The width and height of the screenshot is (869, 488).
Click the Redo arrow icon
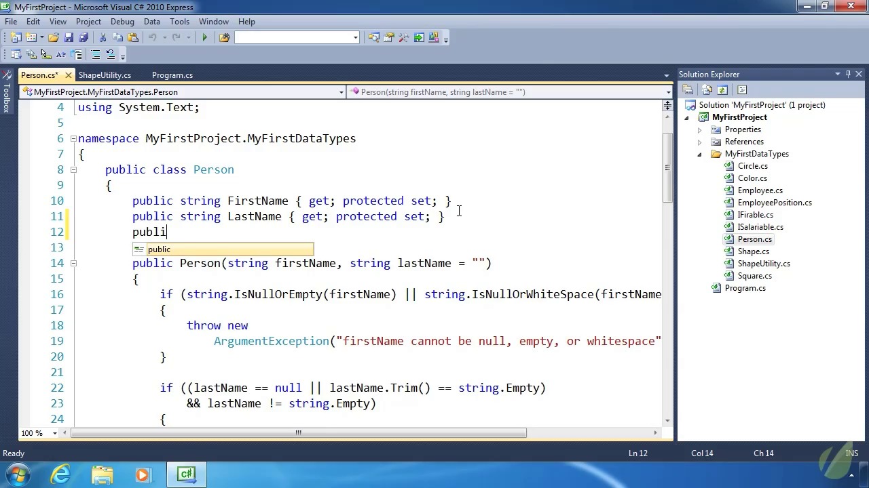tap(176, 38)
